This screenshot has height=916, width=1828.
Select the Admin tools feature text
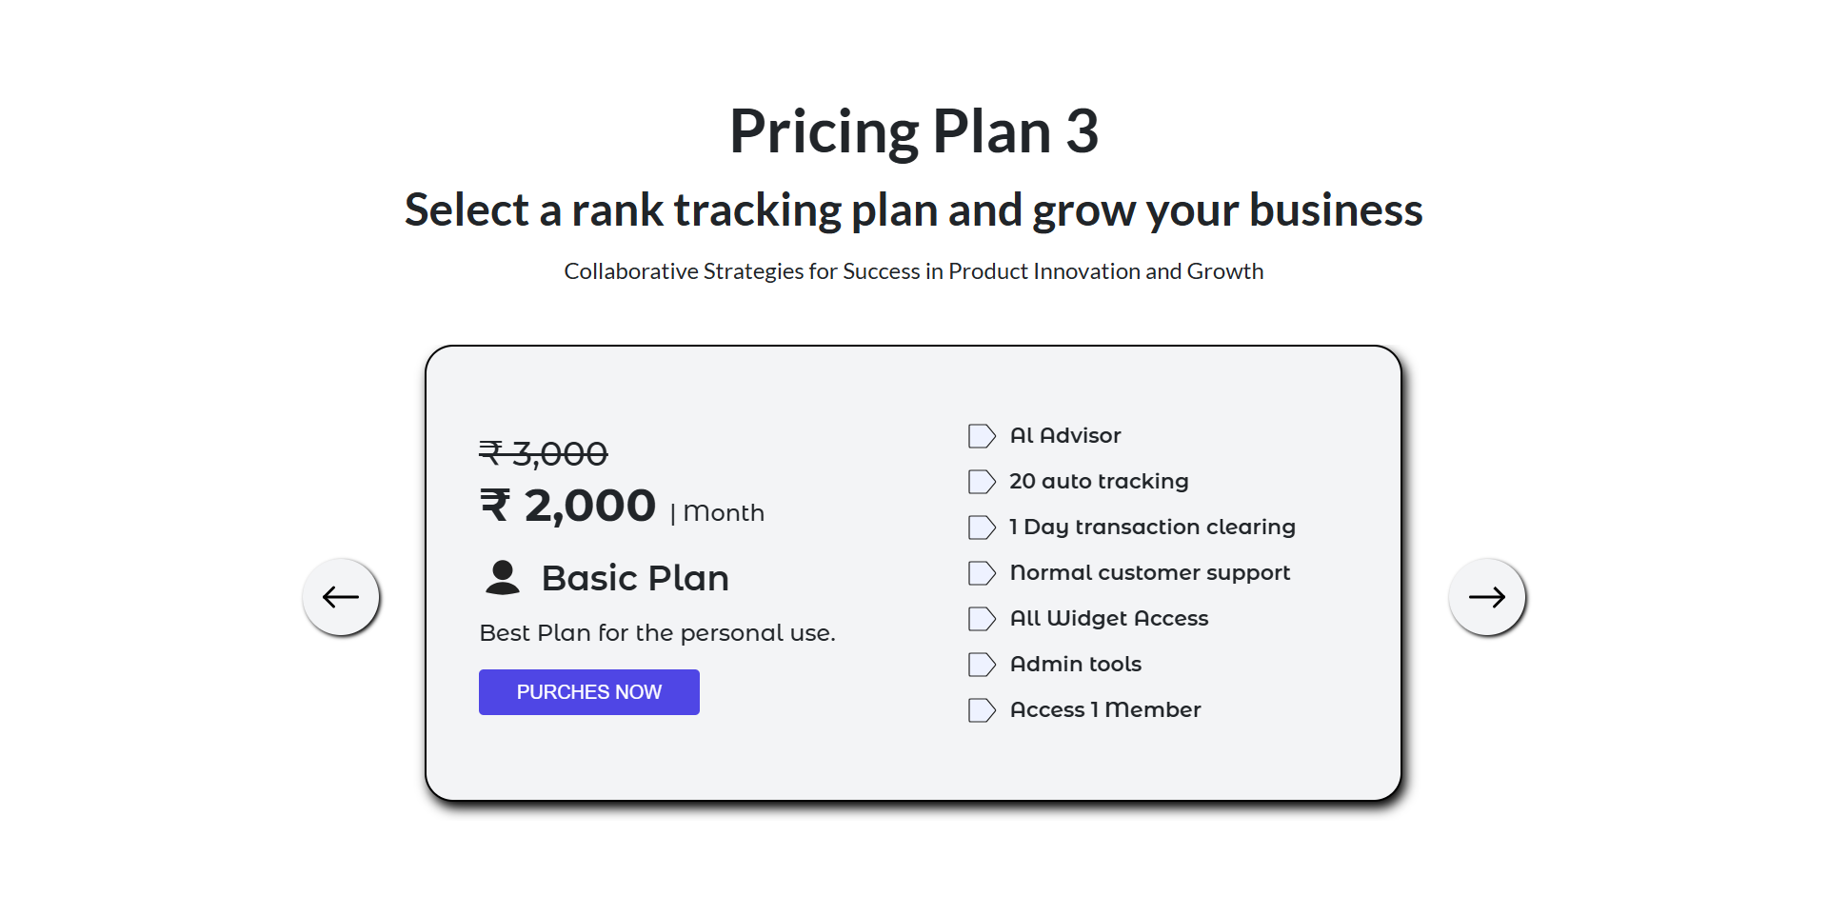[1076, 664]
